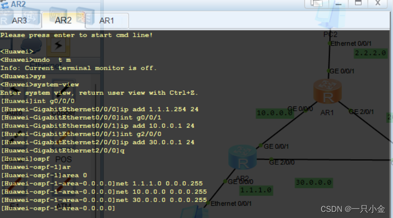The height and width of the screenshot is (218, 393).
Task: Click the 'net 10.0.0.0 0.0.0.255' line
Action: pos(104,192)
